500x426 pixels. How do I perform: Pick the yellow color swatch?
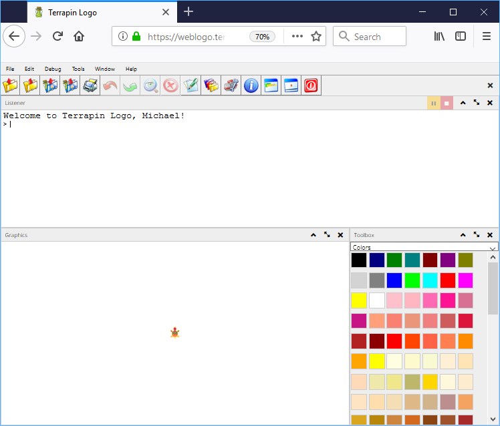click(359, 300)
